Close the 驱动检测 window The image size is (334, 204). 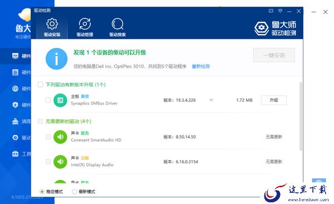click(298, 11)
